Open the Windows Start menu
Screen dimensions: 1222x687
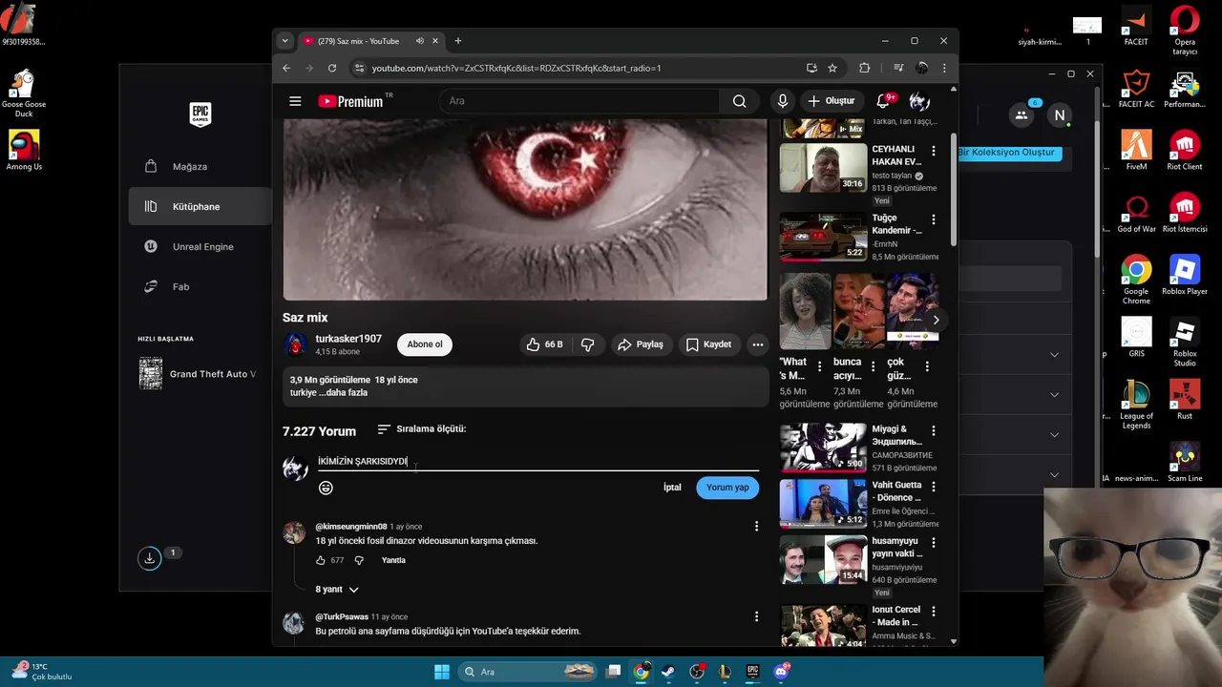tap(442, 672)
